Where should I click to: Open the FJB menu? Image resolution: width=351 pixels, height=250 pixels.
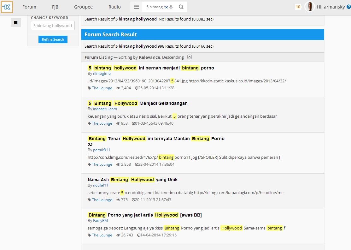(55, 7)
